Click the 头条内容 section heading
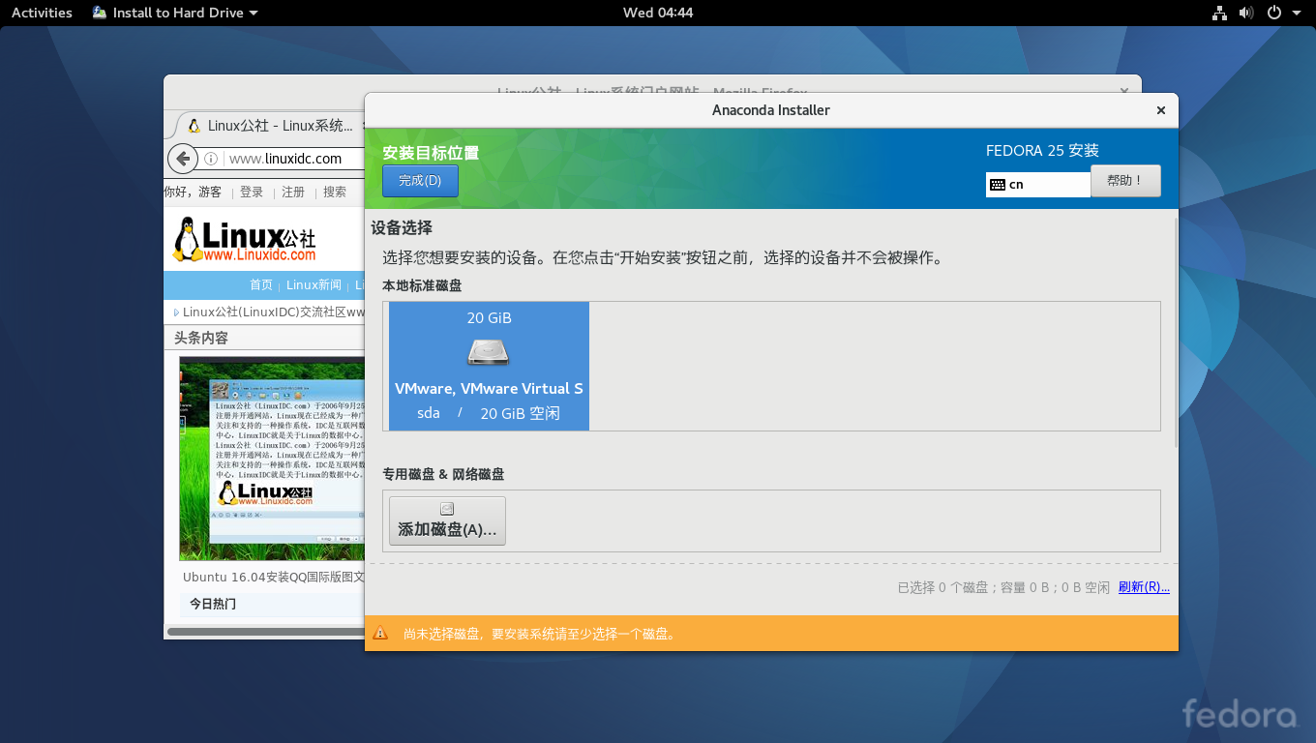The height and width of the screenshot is (743, 1316). tap(201, 339)
